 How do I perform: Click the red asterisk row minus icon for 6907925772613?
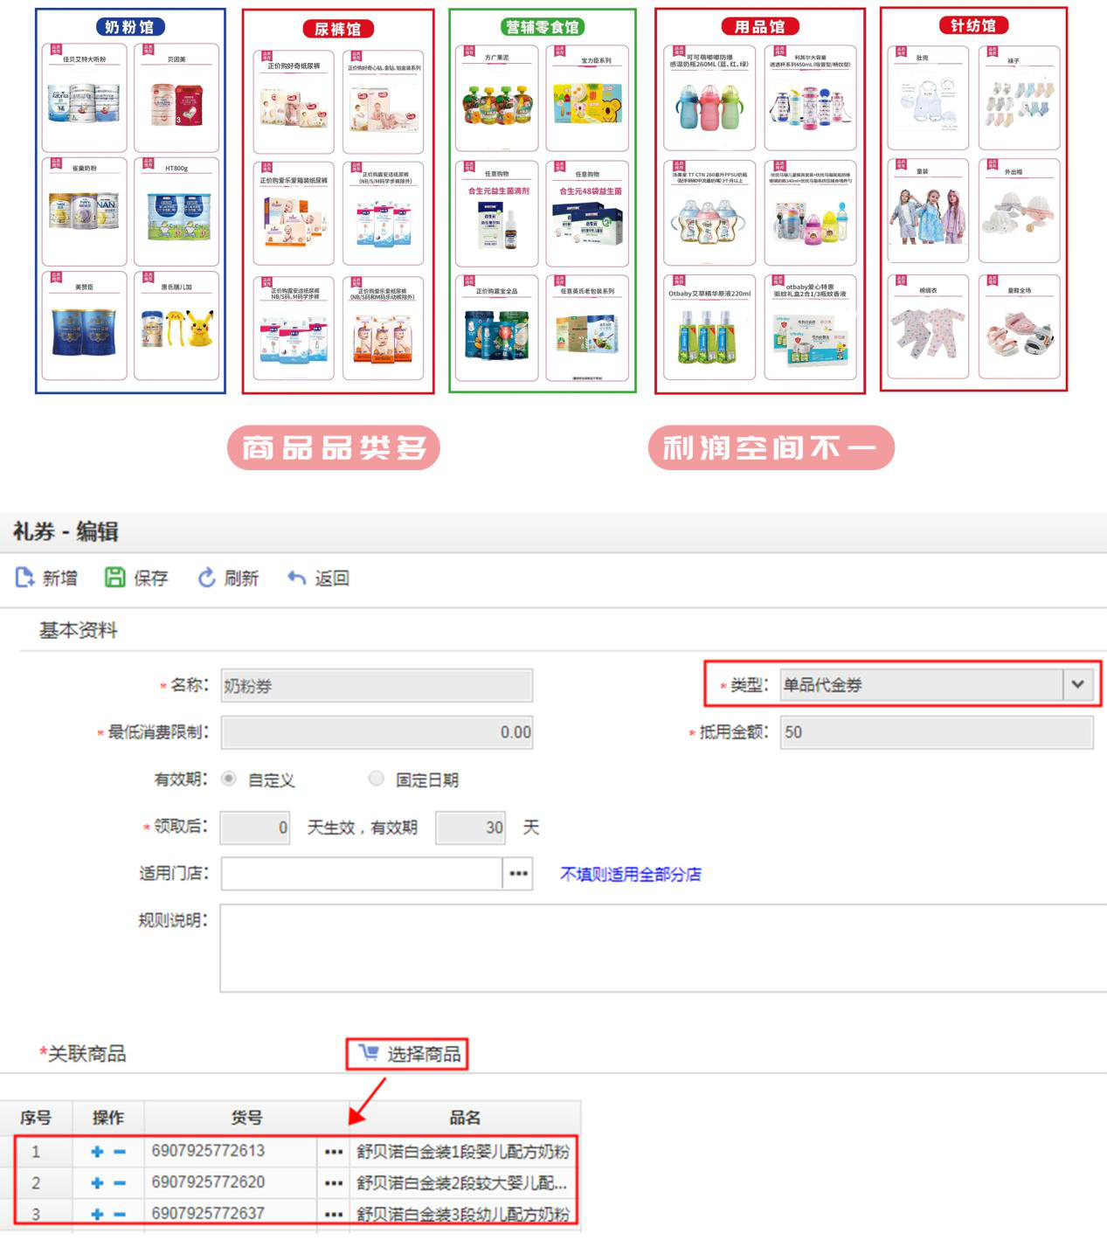(120, 1151)
